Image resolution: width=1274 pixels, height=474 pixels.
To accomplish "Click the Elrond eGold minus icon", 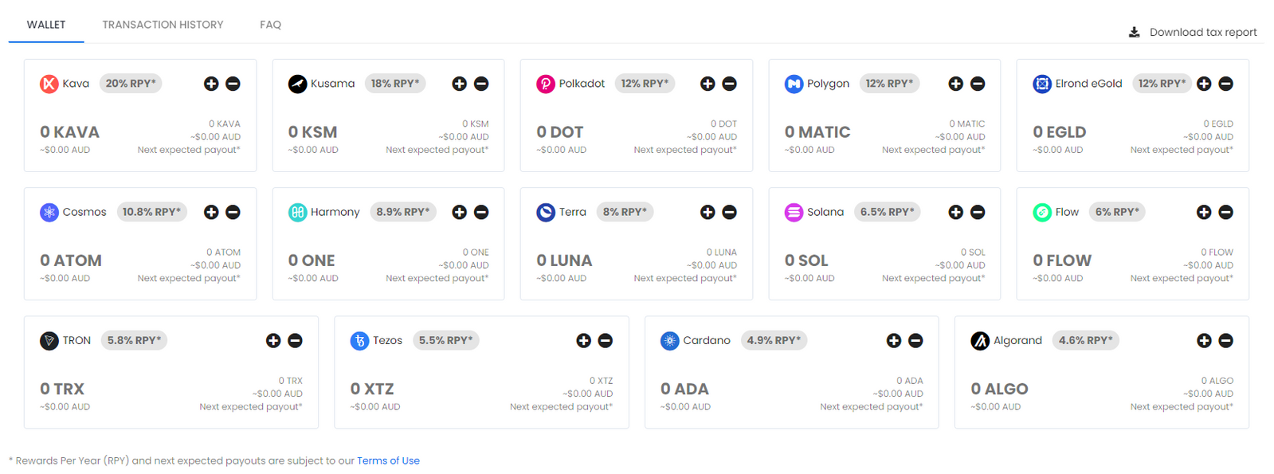I will 1226,84.
